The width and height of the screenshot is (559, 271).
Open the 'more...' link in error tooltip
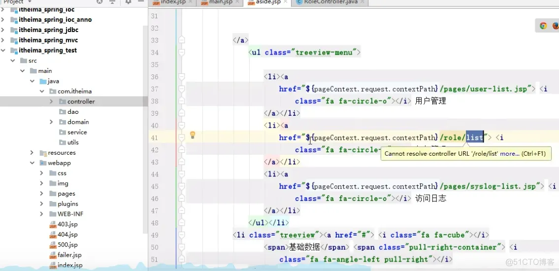(509, 154)
